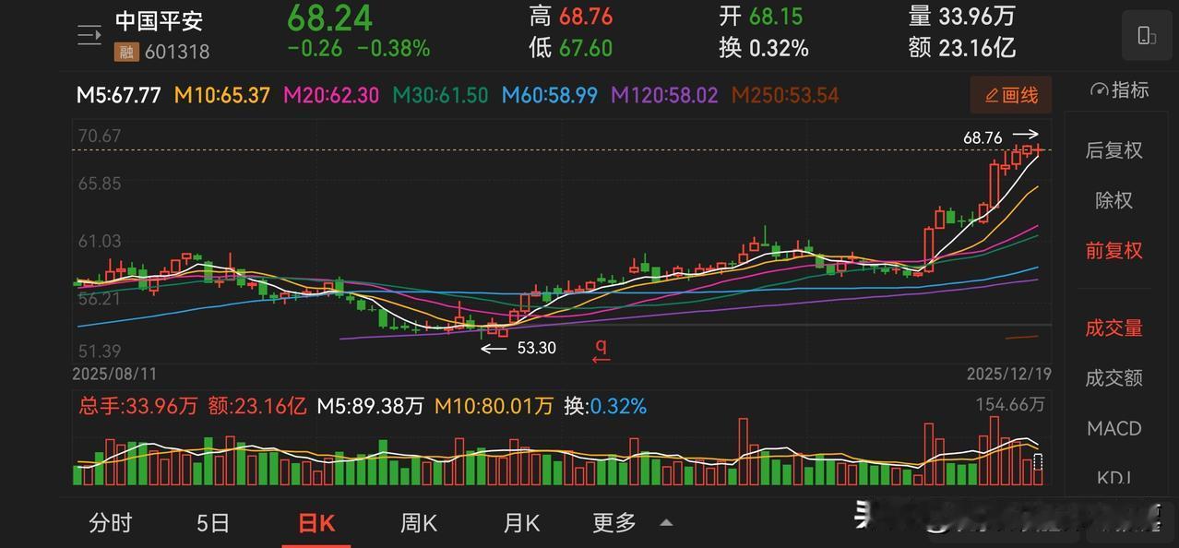Switch to 月K monthly candlestick tab

[521, 523]
